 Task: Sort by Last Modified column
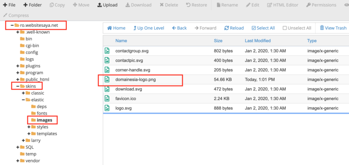pyautogui.click(x=258, y=41)
